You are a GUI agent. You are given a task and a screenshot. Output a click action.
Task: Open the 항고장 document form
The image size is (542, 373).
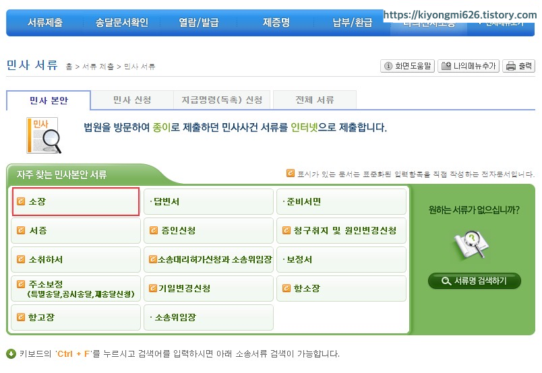point(76,317)
